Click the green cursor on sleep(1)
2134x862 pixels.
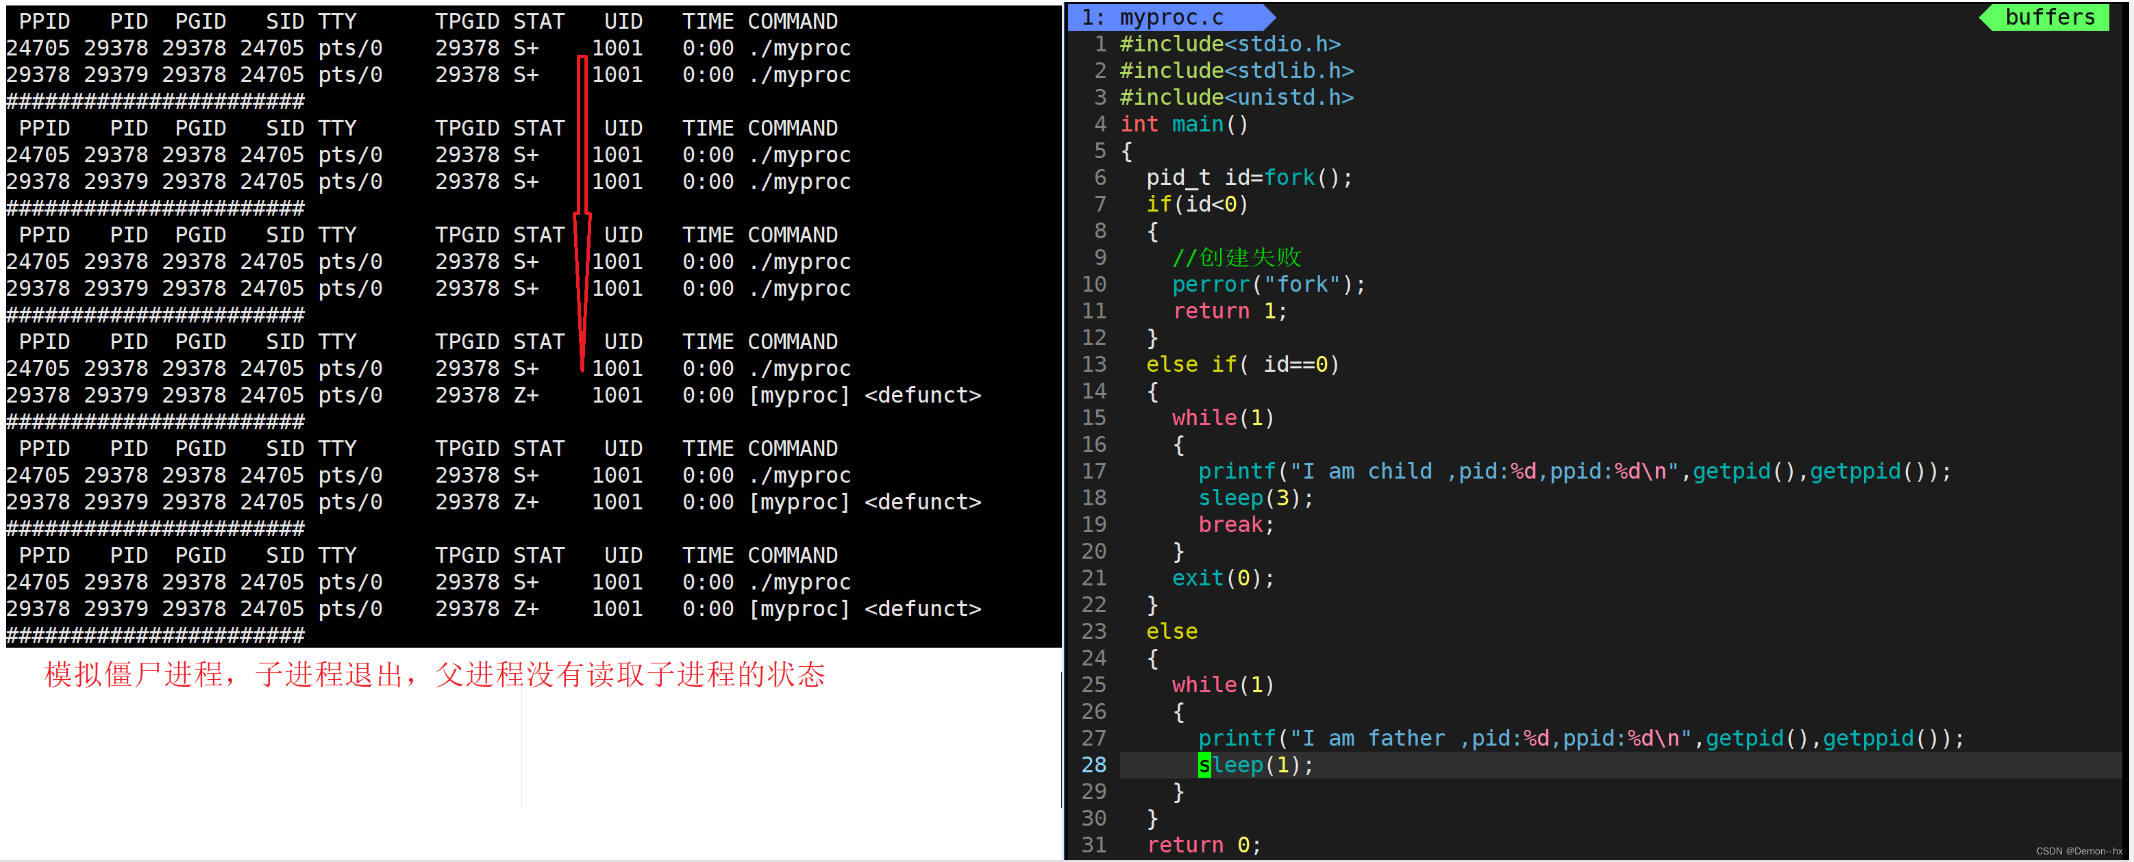(1204, 764)
